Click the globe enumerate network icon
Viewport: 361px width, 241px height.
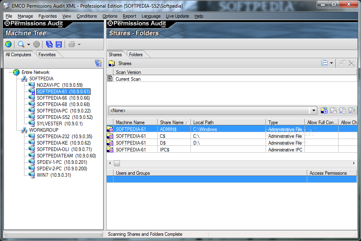[x=8, y=44]
